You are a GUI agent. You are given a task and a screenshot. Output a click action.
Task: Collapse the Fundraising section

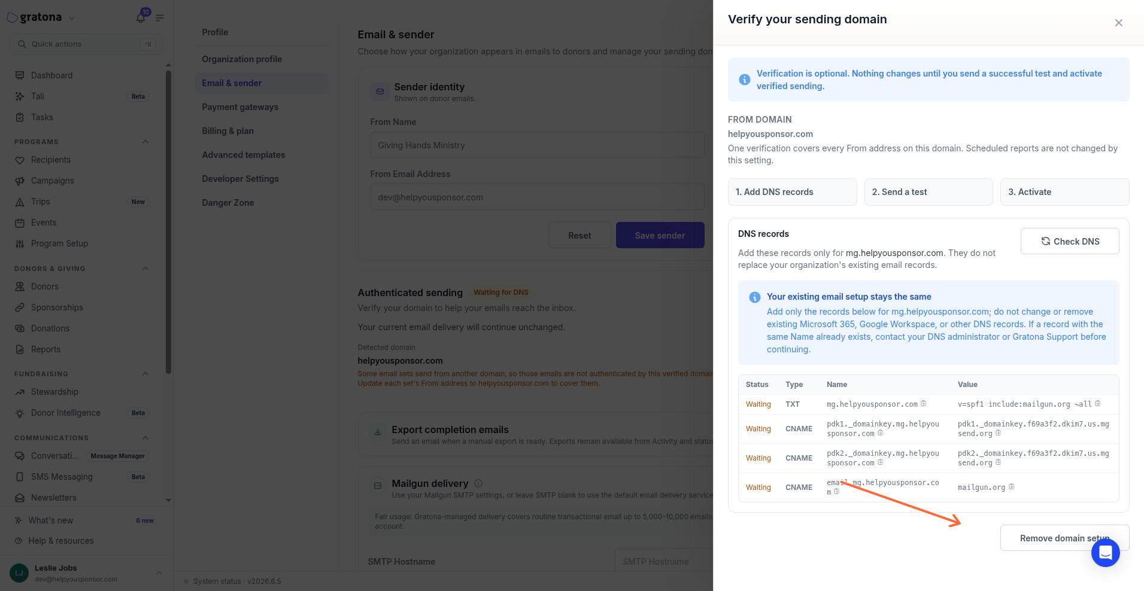[x=145, y=374]
